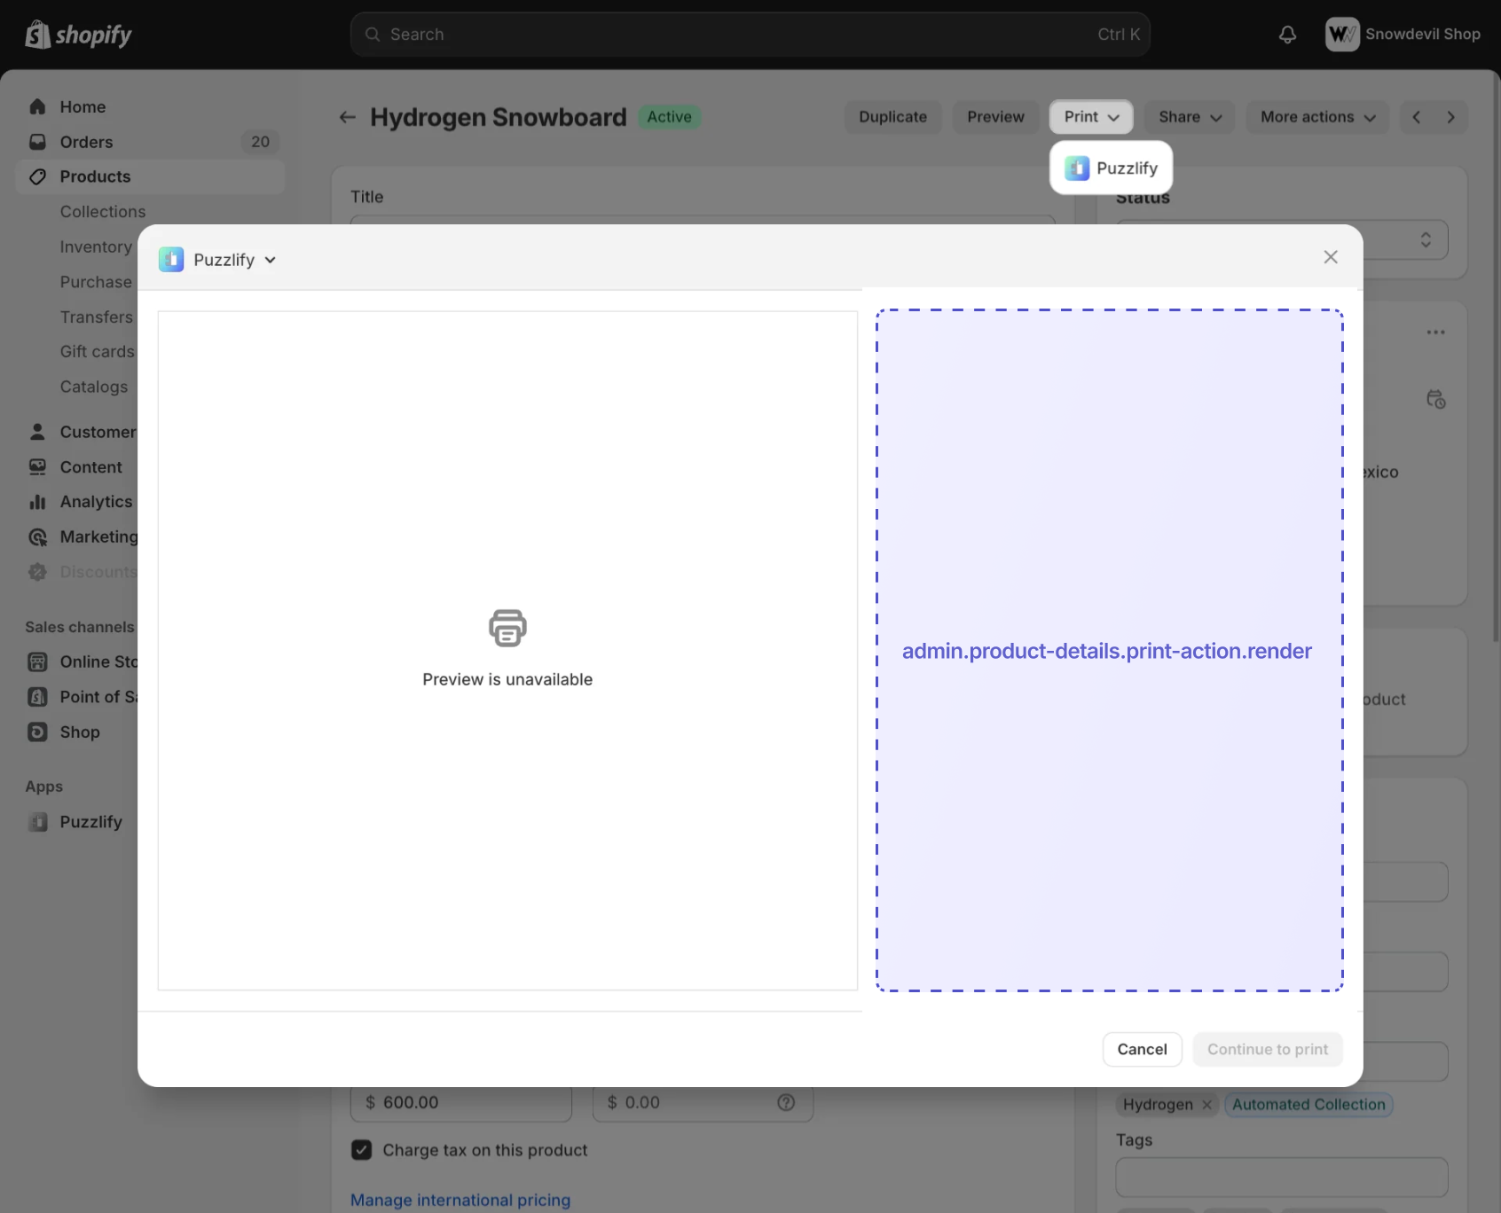Click Continue to print
Image resolution: width=1501 pixels, height=1213 pixels.
[1268, 1050]
